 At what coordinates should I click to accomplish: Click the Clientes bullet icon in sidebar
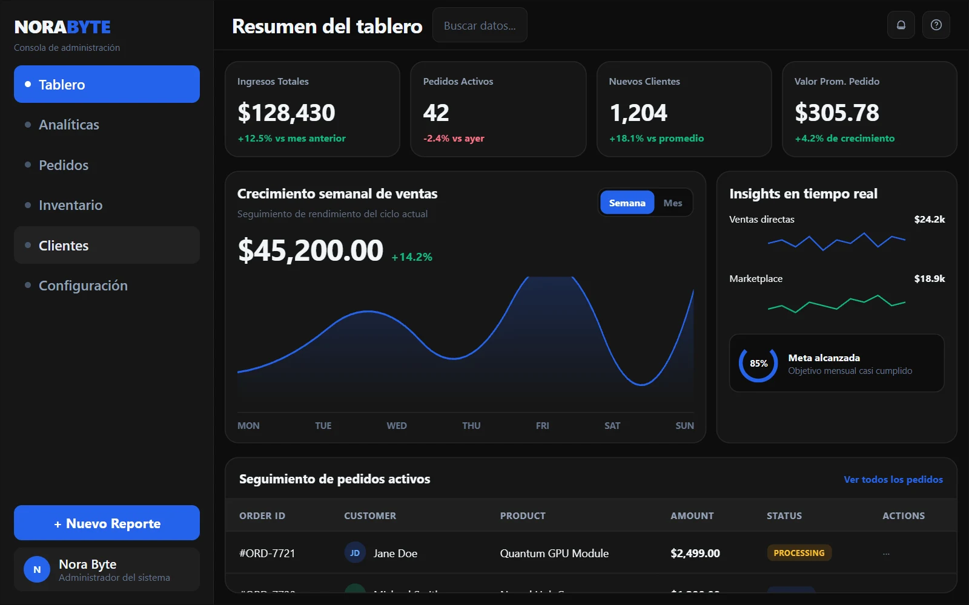tap(27, 245)
